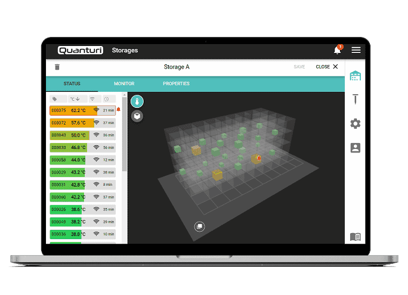Delete Storage A with trash icon
The height and width of the screenshot is (295, 408).
pyautogui.click(x=57, y=67)
